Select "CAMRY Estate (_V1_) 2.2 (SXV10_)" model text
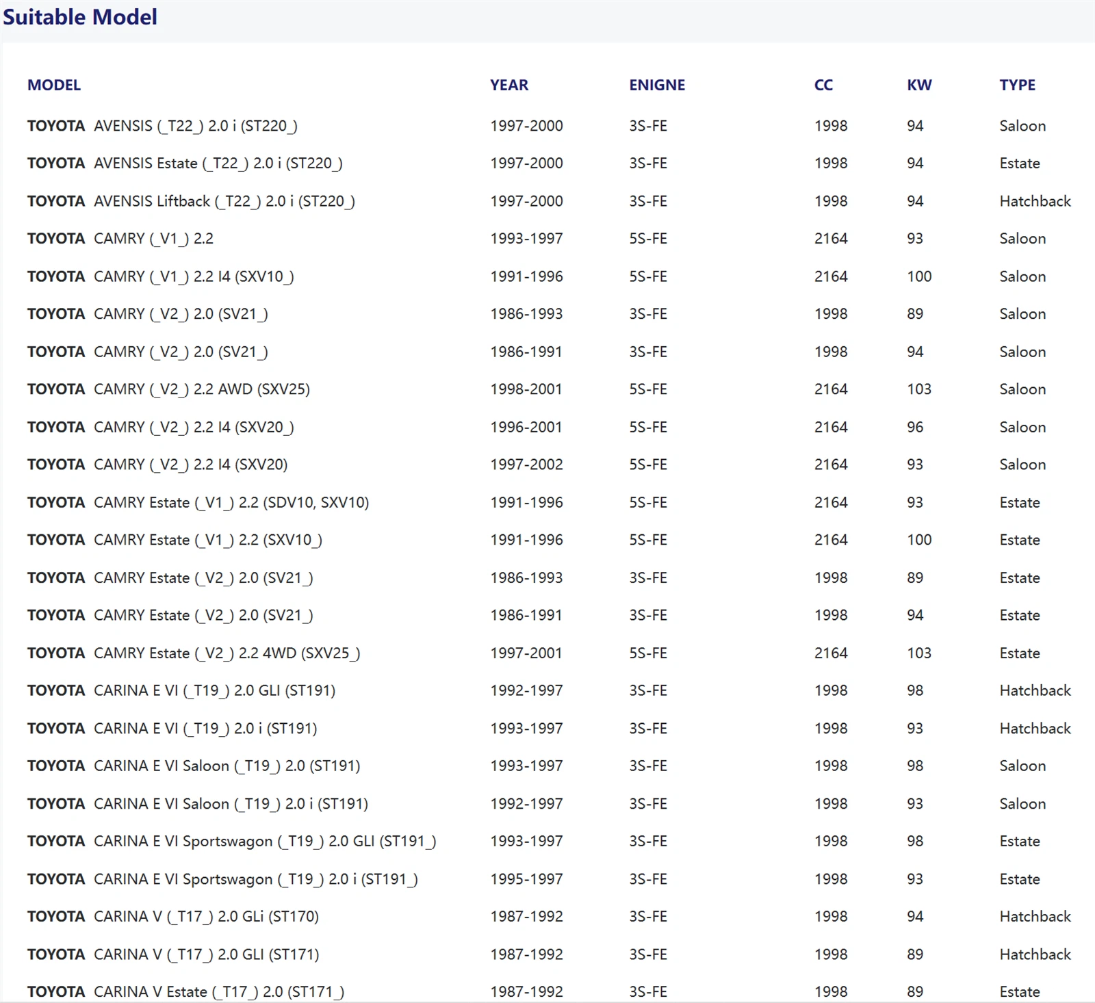1095x1003 pixels. pyautogui.click(x=208, y=540)
